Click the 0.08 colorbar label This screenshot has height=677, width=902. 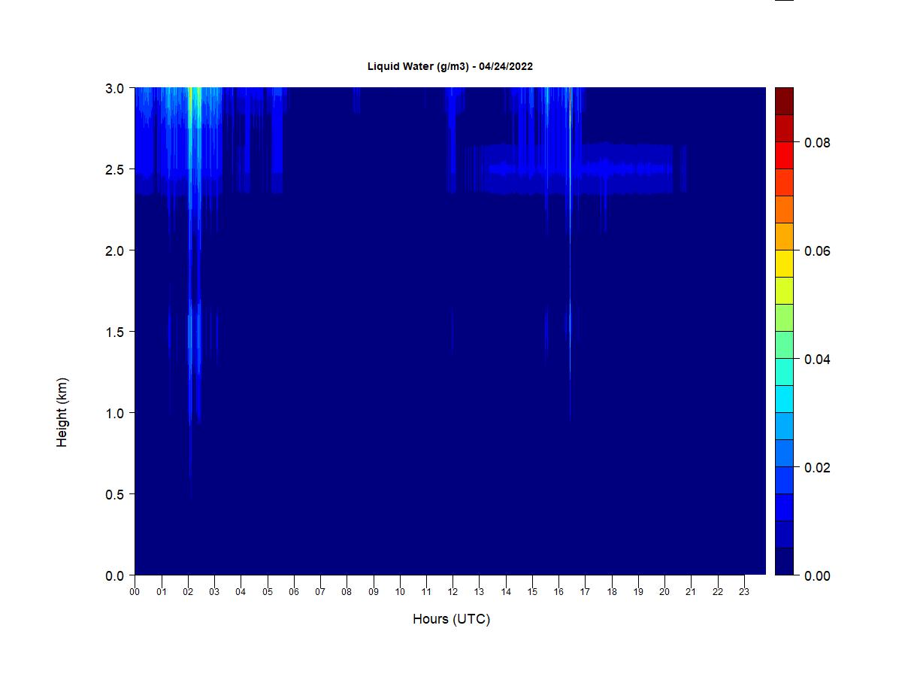818,142
